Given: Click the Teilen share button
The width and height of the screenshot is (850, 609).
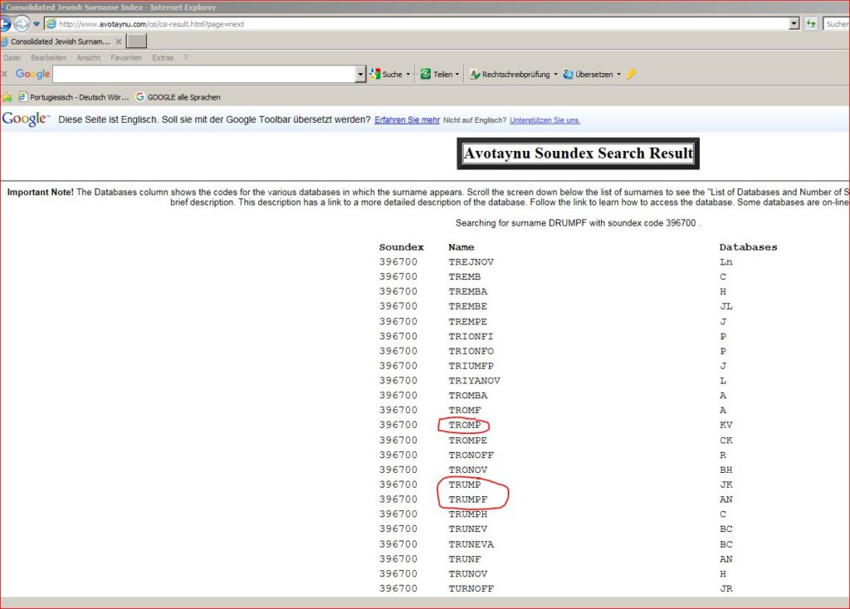Looking at the screenshot, I should click(438, 75).
